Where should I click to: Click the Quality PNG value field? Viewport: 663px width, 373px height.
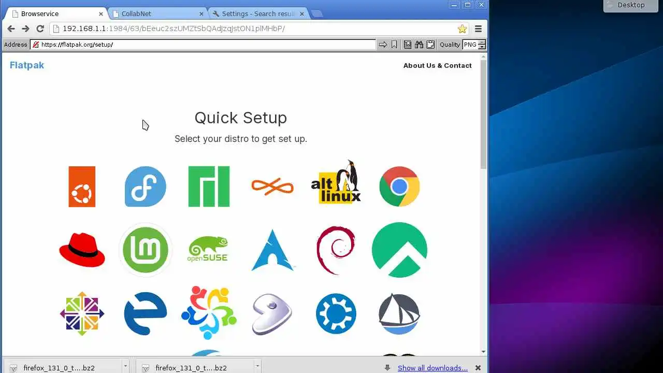[x=470, y=45]
